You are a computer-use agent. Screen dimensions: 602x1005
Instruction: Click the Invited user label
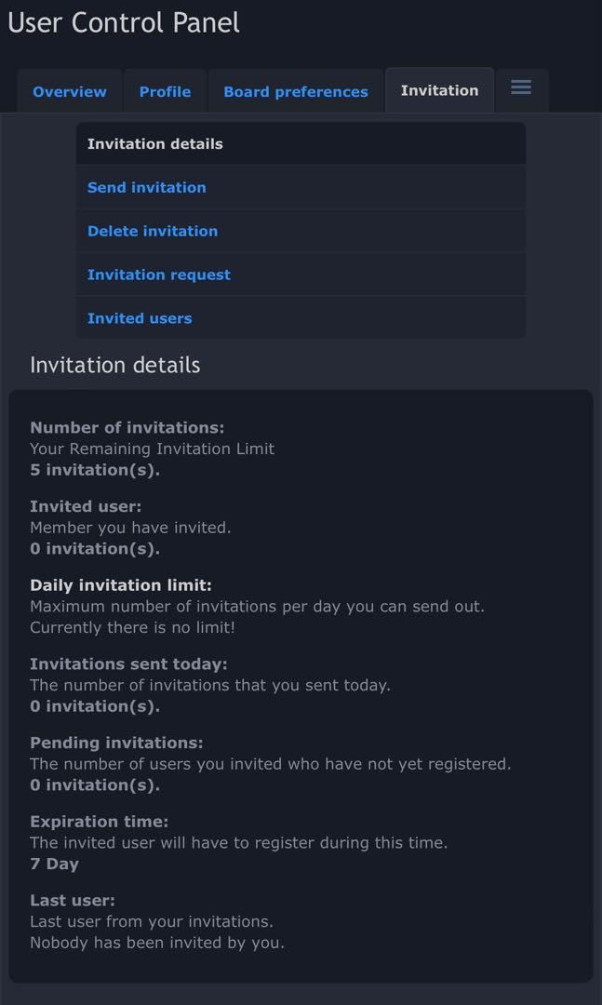[x=86, y=507]
